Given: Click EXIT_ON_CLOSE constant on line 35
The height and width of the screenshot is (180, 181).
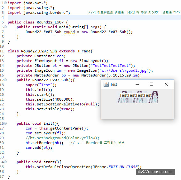Looking at the screenshot, I should [x=123, y=167].
